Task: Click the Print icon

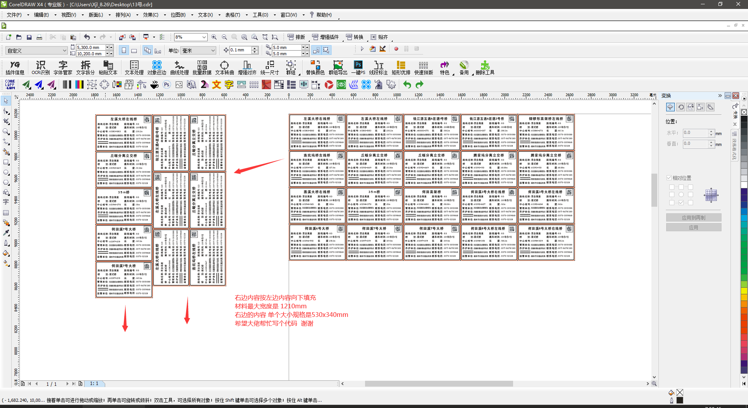Action: click(39, 37)
